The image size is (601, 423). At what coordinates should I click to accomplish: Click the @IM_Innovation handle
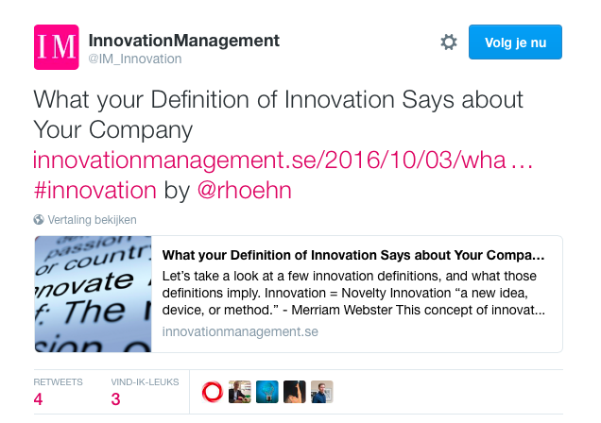(135, 59)
